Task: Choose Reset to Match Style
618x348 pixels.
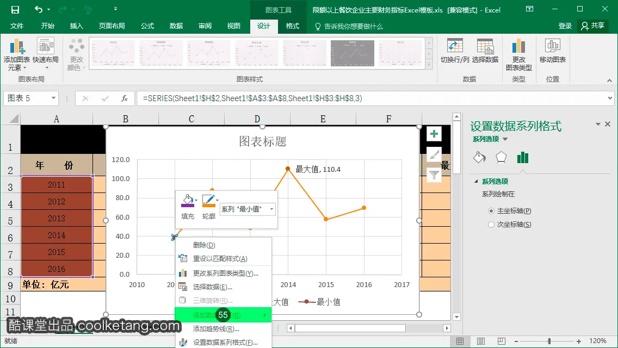Action: click(223, 259)
